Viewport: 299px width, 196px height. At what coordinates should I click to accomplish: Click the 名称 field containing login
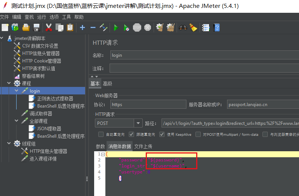(x=204, y=55)
